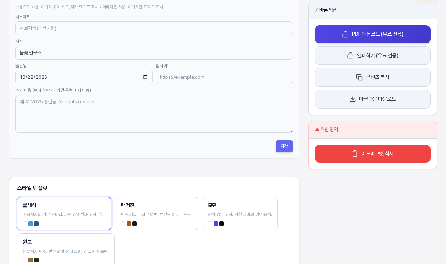Click the orange swatch in 매거진 card
This screenshot has width=446, height=264.
pos(129,224)
